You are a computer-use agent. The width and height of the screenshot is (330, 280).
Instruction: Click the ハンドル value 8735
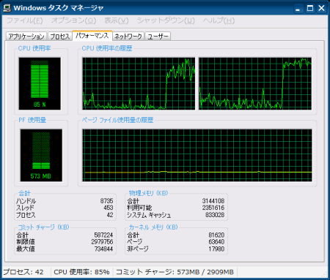coord(106,201)
